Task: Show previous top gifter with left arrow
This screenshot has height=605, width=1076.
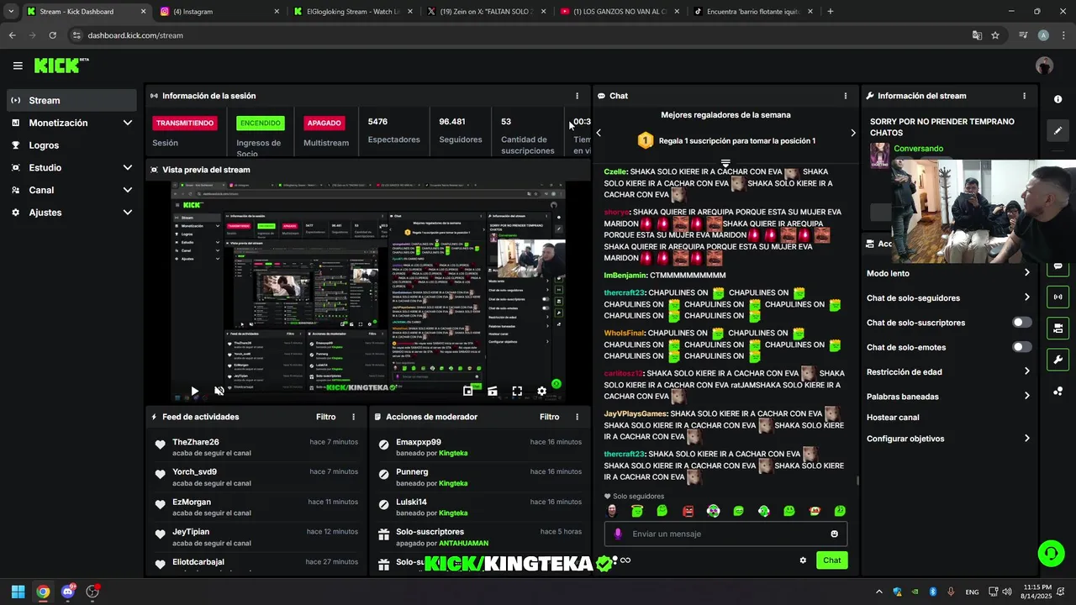Action: click(599, 133)
